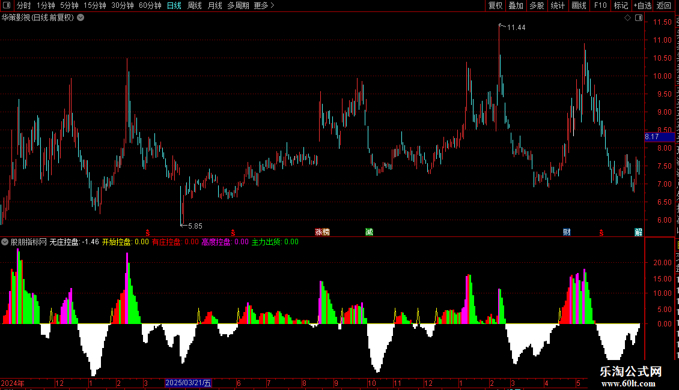This screenshot has height=390, width=679.
Task: Click the 开始控盘 indicator label
Action: [x=125, y=242]
